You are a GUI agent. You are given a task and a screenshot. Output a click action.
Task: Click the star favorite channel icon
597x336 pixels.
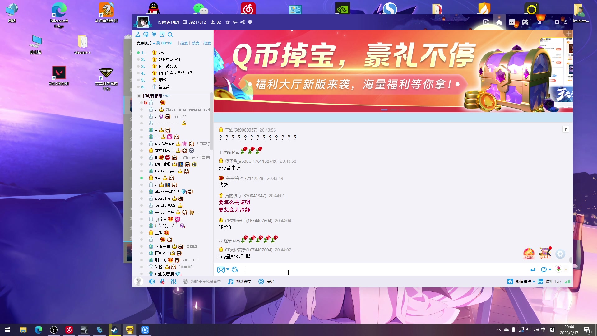pos(228,22)
